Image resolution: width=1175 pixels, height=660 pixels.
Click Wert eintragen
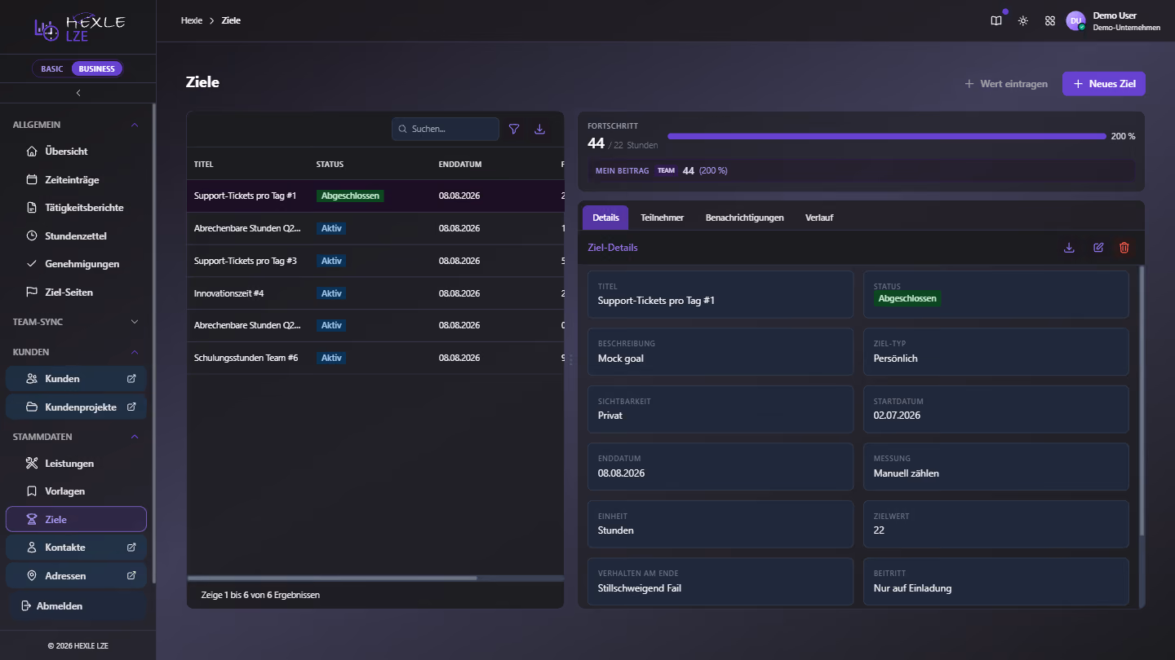(1006, 84)
